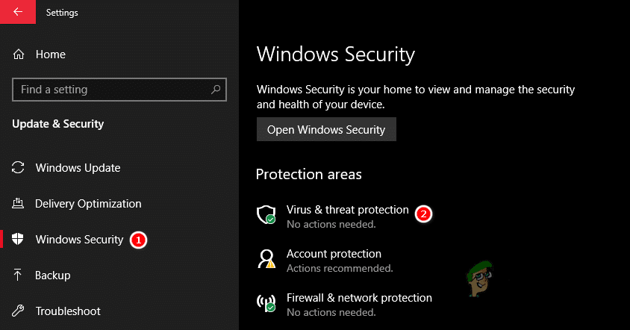This screenshot has height=330, width=630.
Task: Click the Troubleshoot wrench icon
Action: [19, 311]
